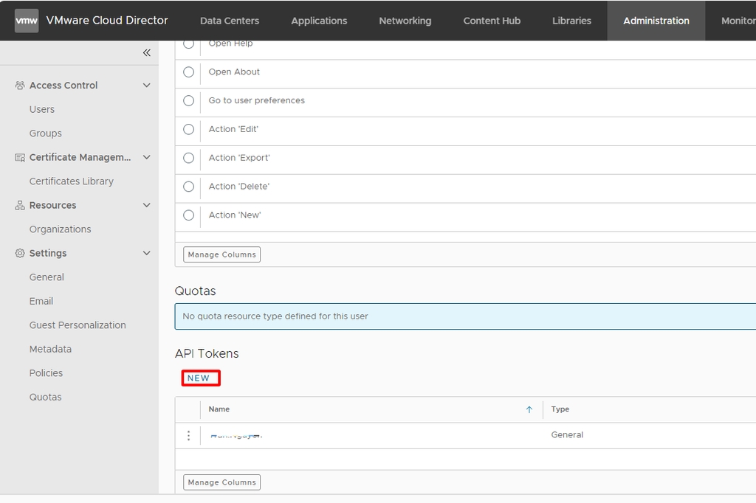756x503 pixels.
Task: Click NEW button under API Tokens
Action: click(199, 378)
